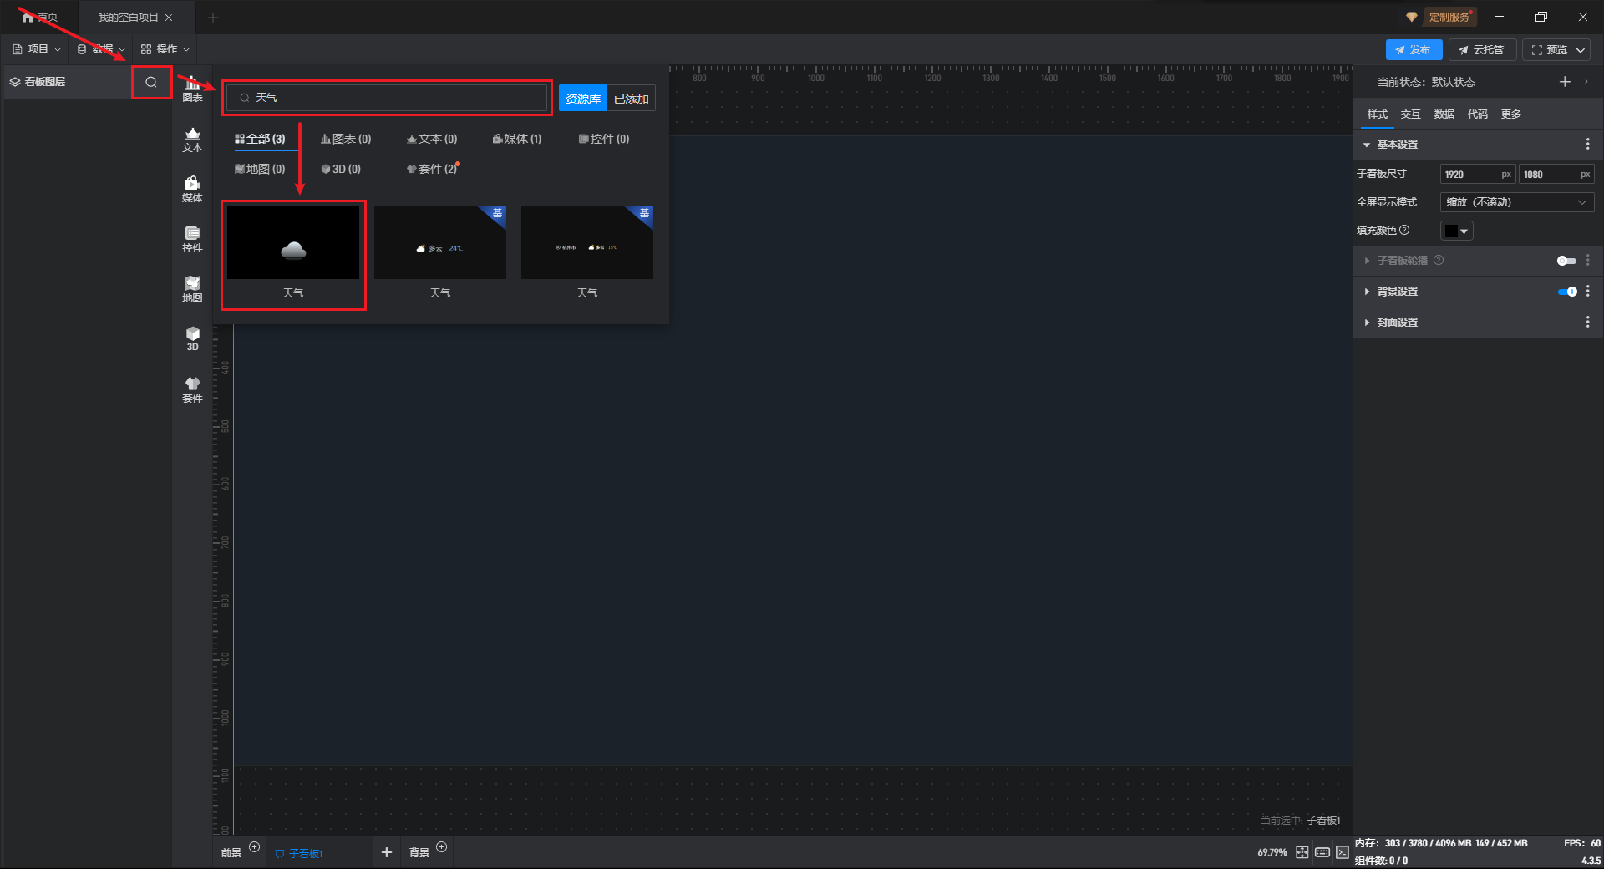Open the 填充颜色 black color swatch
Screen dimensions: 1604x869
pos(1456,231)
